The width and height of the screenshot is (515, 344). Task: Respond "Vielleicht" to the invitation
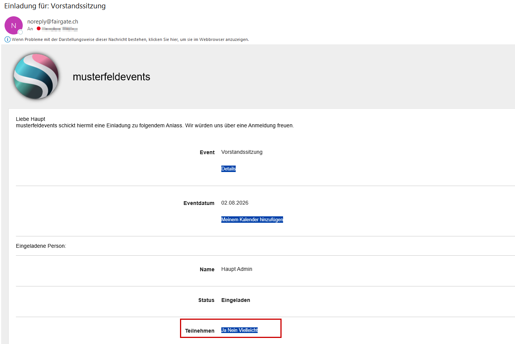(248, 330)
